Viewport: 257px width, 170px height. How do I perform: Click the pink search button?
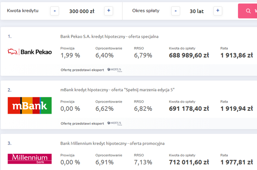coord(248,11)
